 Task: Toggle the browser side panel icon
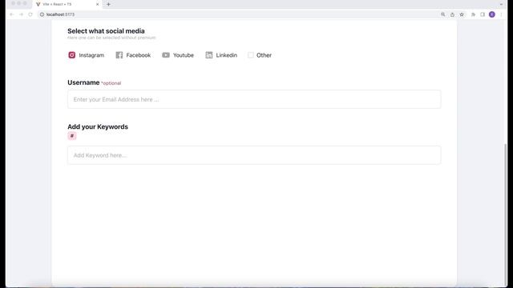pos(483,14)
